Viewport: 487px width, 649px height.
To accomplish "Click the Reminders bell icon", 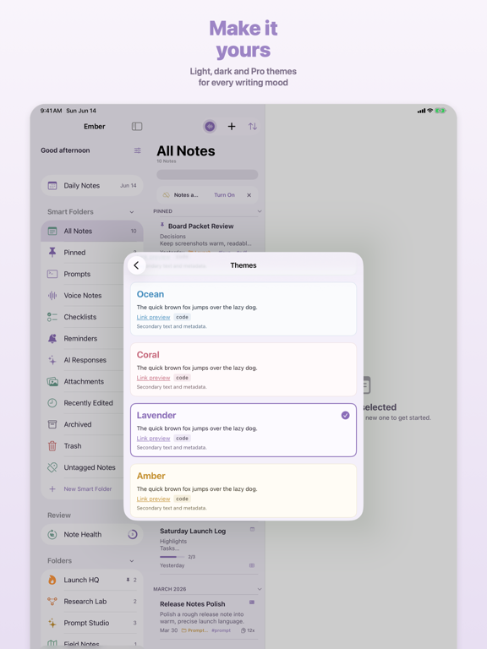I will 52,338.
